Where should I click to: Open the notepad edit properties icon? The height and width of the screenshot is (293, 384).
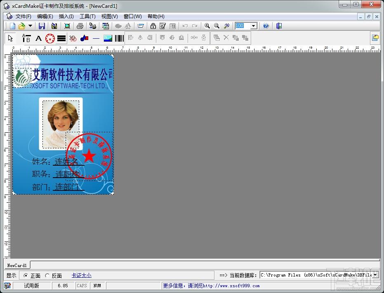click(x=163, y=26)
